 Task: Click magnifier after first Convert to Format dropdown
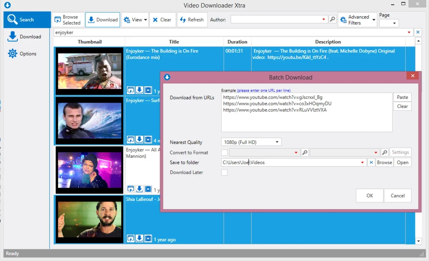coord(305,152)
